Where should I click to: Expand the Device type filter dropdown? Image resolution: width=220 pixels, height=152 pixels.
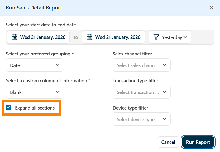(x=142, y=119)
